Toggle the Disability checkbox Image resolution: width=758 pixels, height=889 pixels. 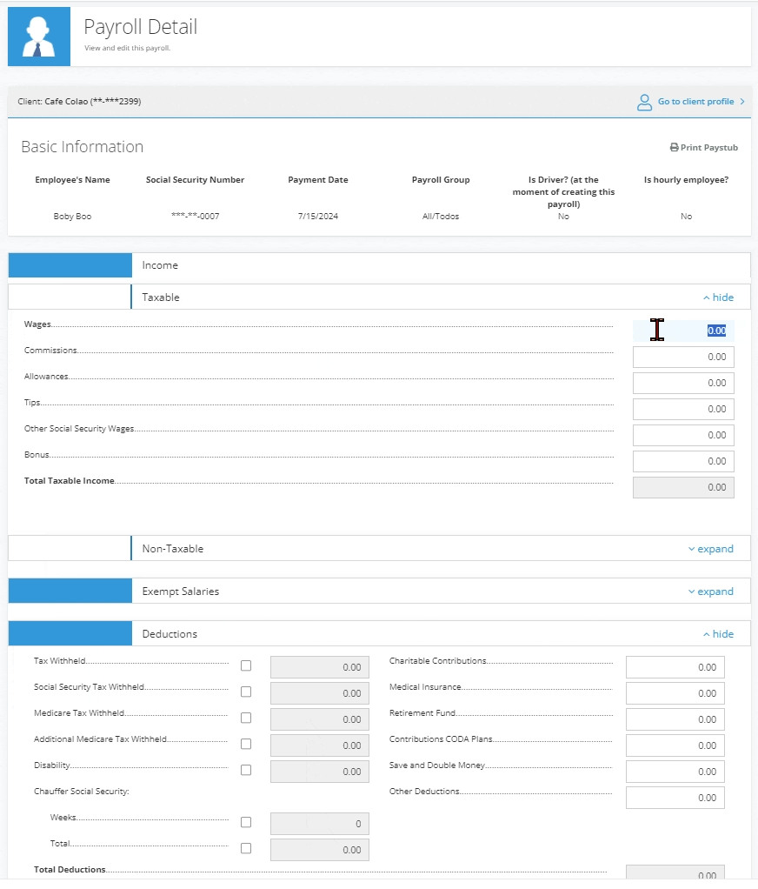pos(246,770)
